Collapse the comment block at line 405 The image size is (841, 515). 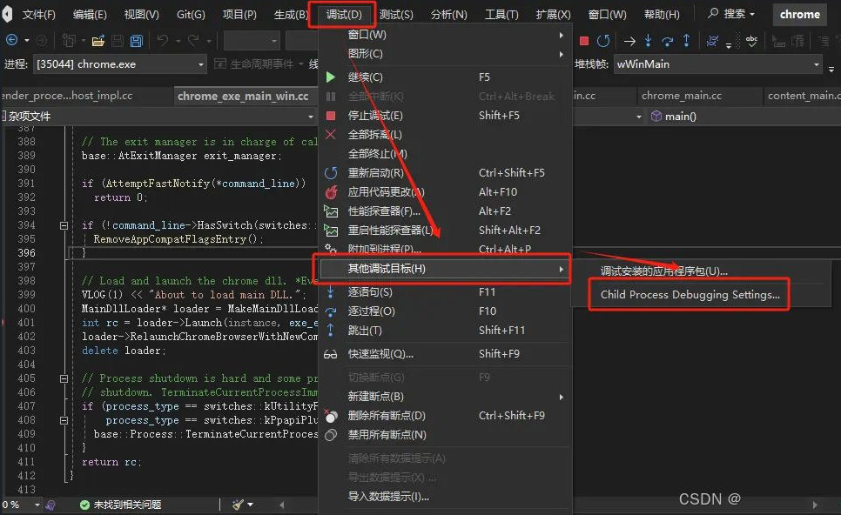[x=64, y=379]
